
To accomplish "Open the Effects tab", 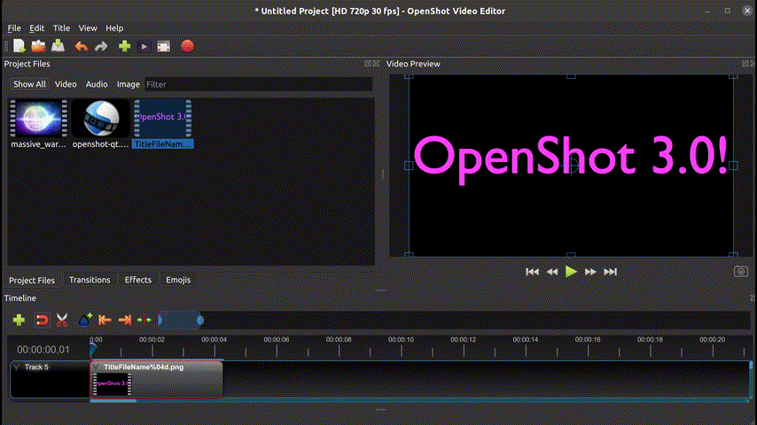I will (x=137, y=280).
